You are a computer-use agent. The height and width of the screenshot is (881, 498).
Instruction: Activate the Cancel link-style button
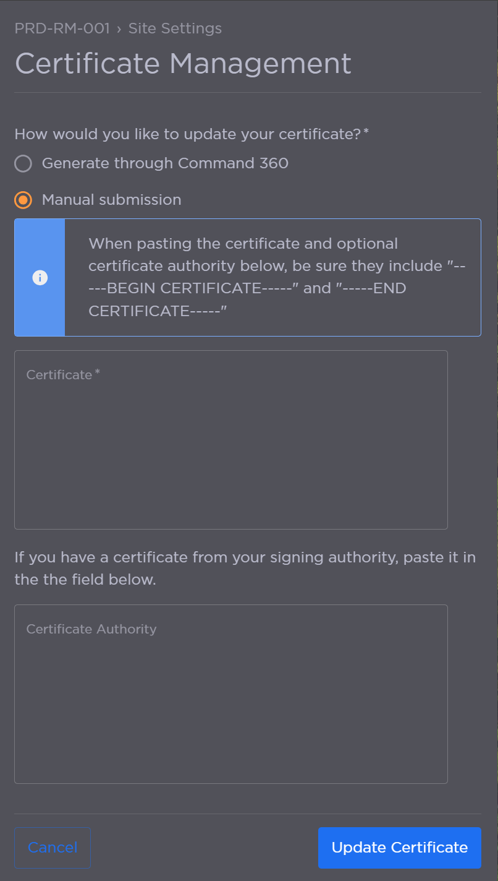click(x=52, y=848)
